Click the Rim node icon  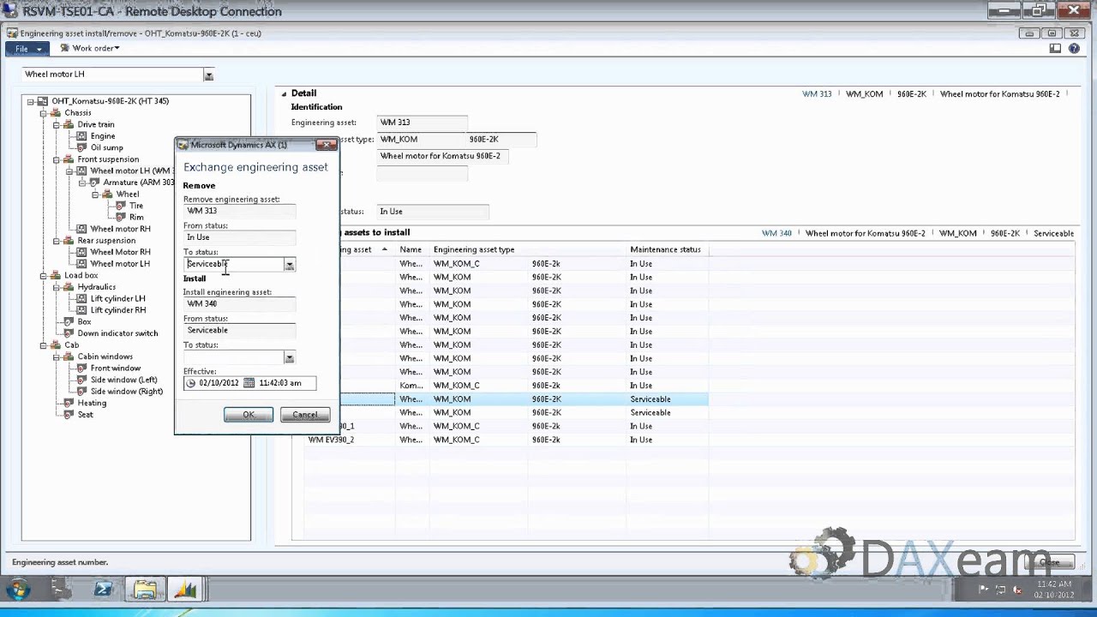point(121,218)
